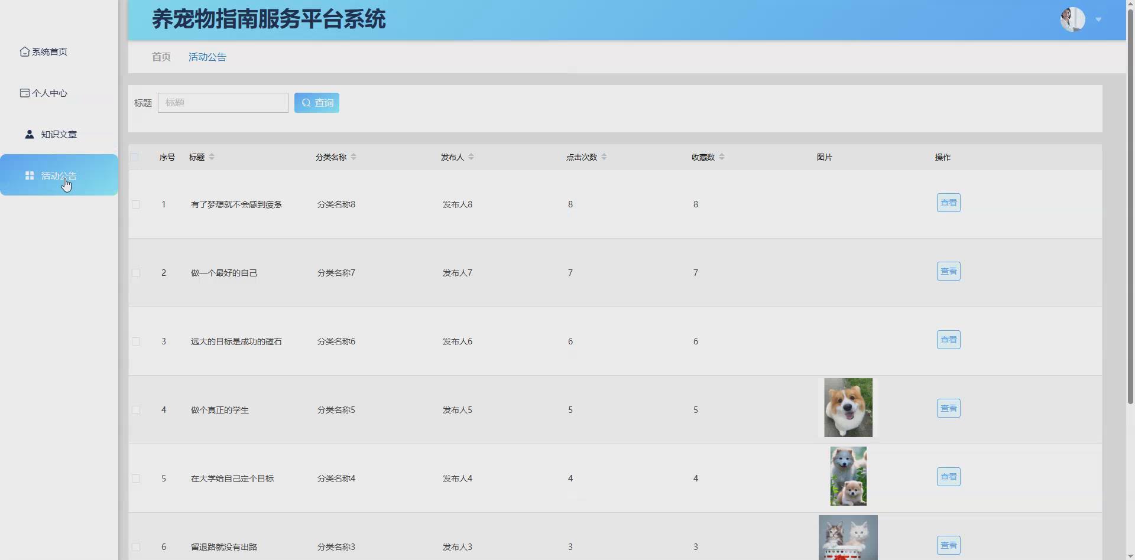Open 知识文章 sidebar menu
The image size is (1135, 560).
(59, 135)
